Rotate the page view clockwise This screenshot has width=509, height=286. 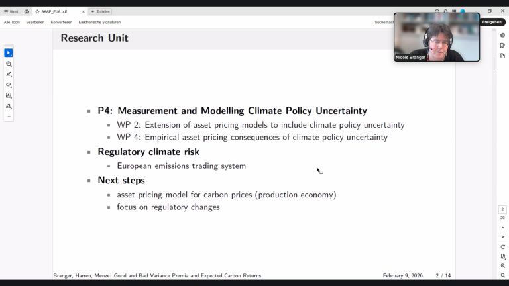(x=503, y=247)
